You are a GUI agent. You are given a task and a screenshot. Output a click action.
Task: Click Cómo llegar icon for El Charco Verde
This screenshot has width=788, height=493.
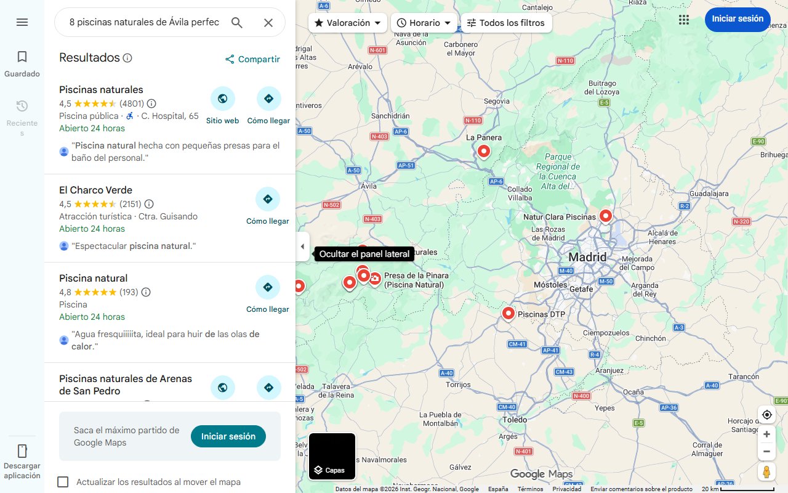pyautogui.click(x=268, y=198)
